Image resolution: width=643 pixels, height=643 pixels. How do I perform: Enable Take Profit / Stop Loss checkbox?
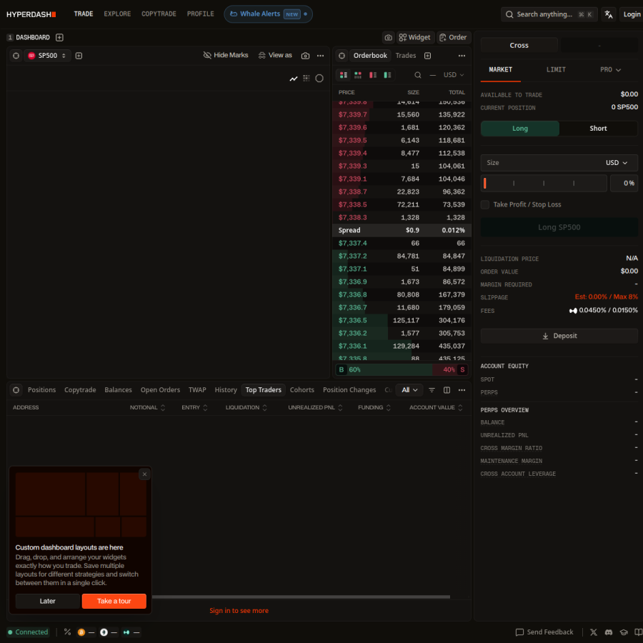click(x=484, y=204)
